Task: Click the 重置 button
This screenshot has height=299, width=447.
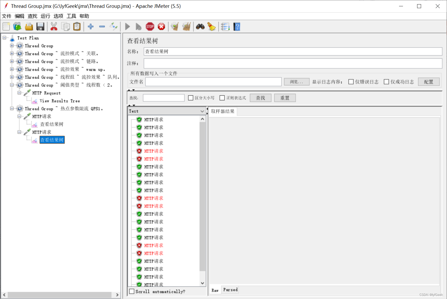Action: click(x=285, y=98)
